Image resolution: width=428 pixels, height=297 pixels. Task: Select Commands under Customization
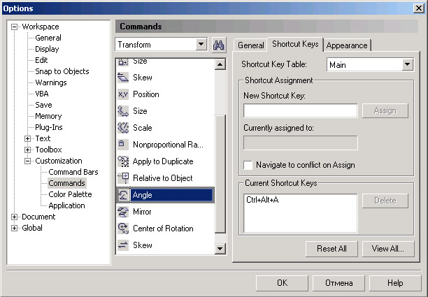coord(66,183)
